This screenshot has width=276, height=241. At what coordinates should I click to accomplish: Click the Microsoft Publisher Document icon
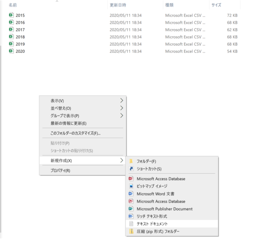tap(131, 209)
